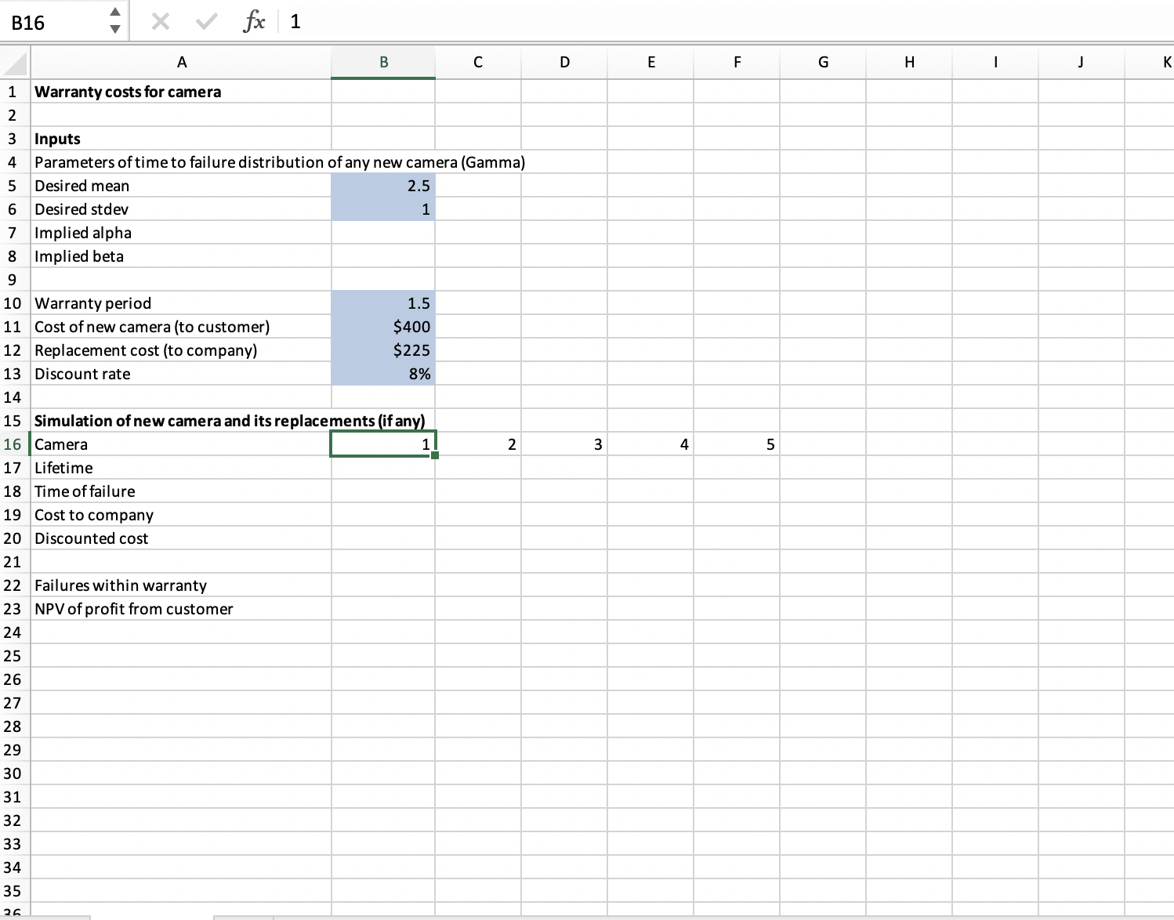Click the Desired stdev value 1
The image size is (1174, 920).
(383, 209)
